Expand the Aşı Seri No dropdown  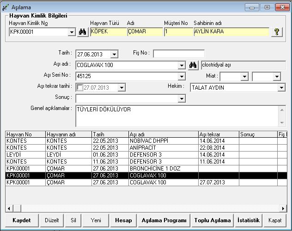click(x=182, y=76)
